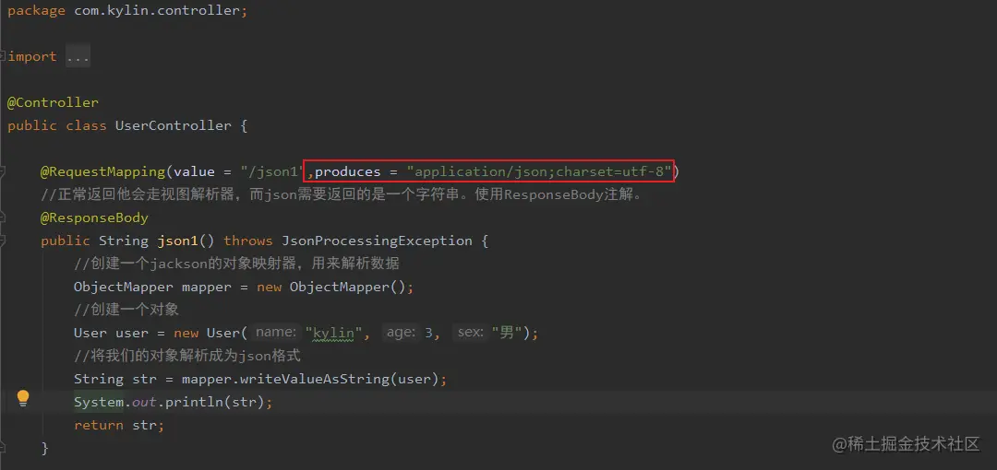
Task: Click the "produces" attribute name
Action: tap(348, 172)
